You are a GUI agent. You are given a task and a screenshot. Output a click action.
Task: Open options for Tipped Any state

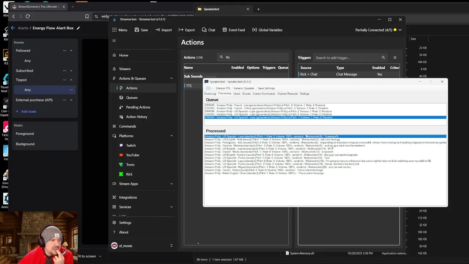point(71,90)
